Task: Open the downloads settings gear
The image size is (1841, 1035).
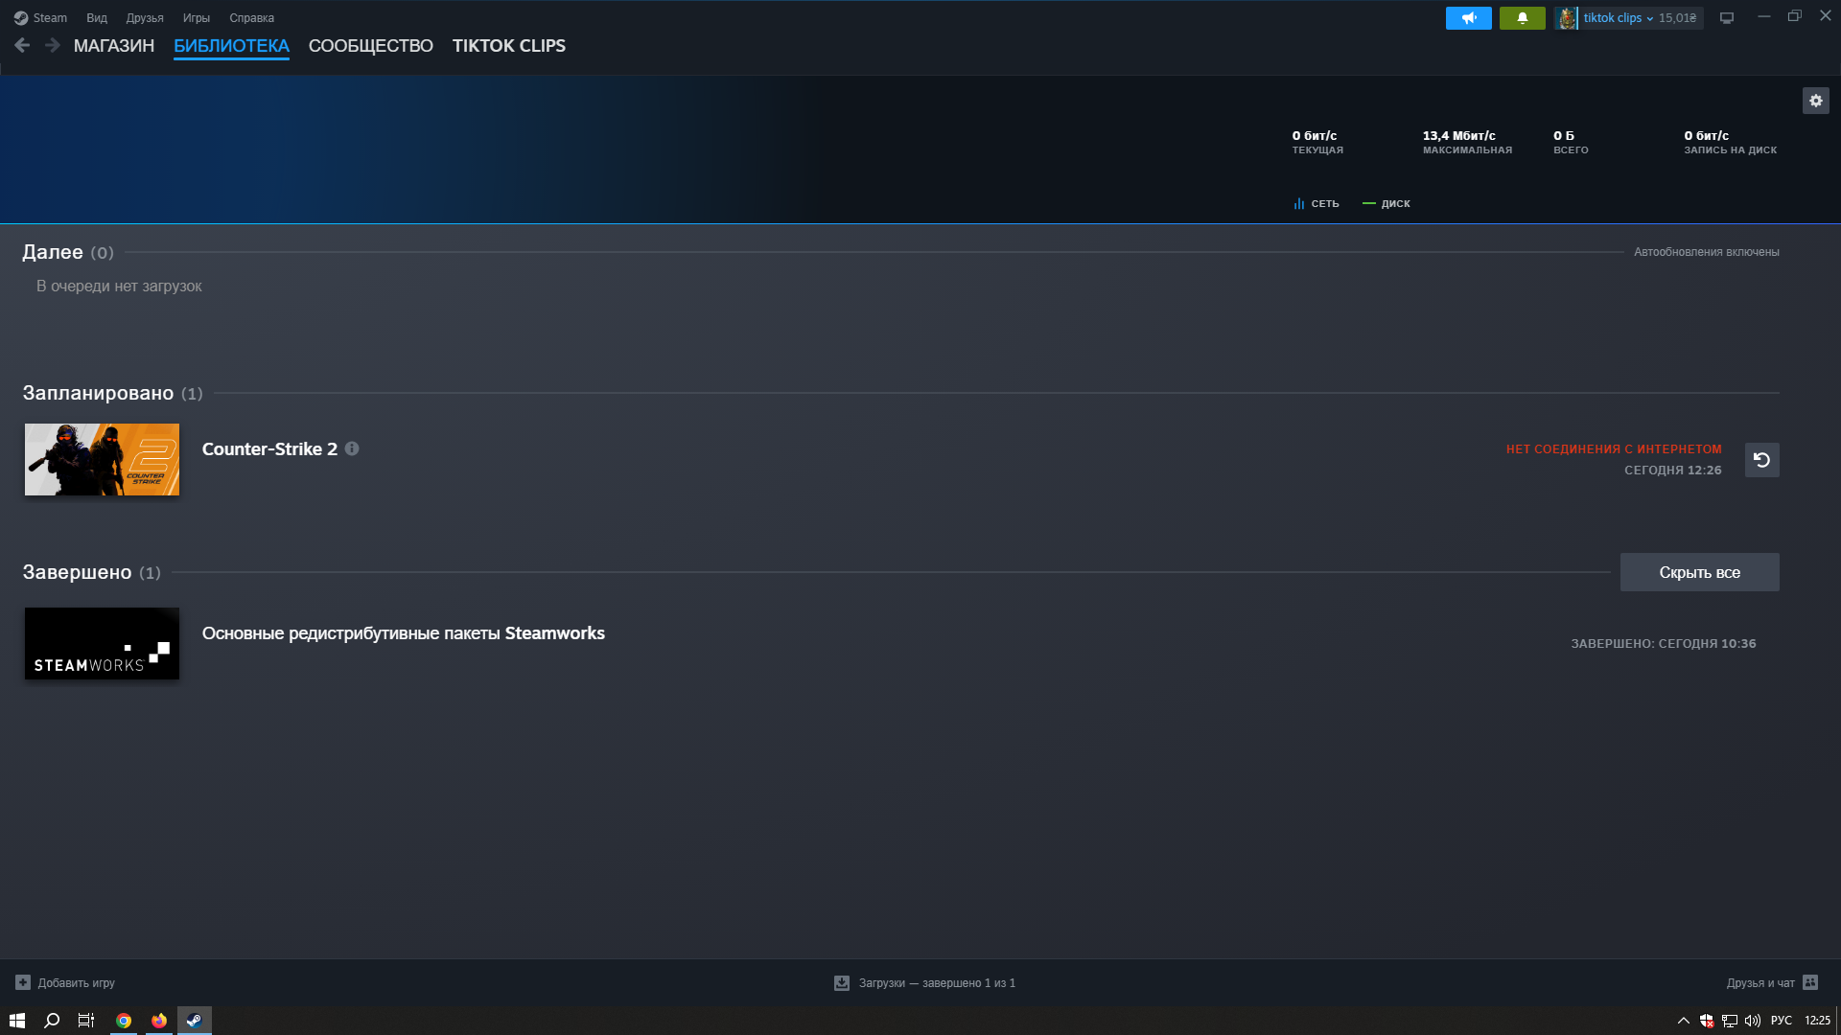Action: [1815, 101]
